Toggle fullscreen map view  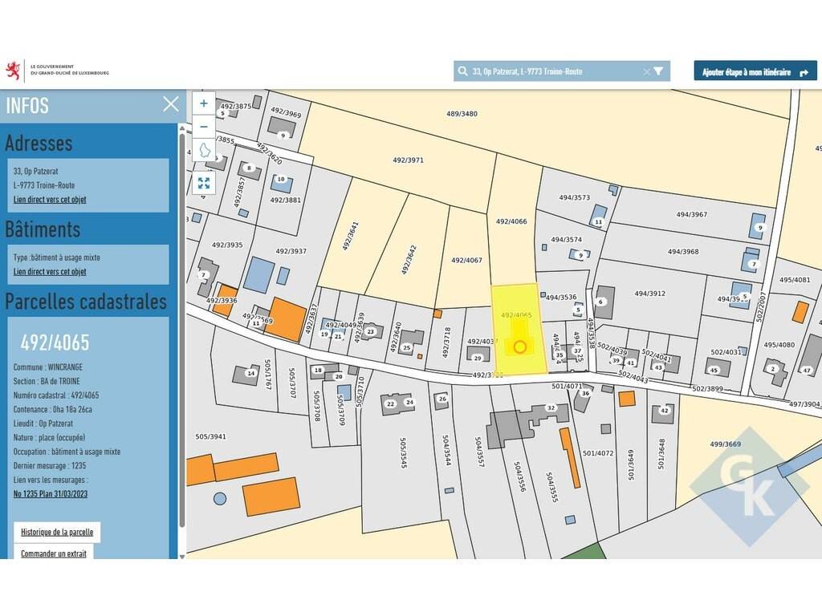click(204, 183)
